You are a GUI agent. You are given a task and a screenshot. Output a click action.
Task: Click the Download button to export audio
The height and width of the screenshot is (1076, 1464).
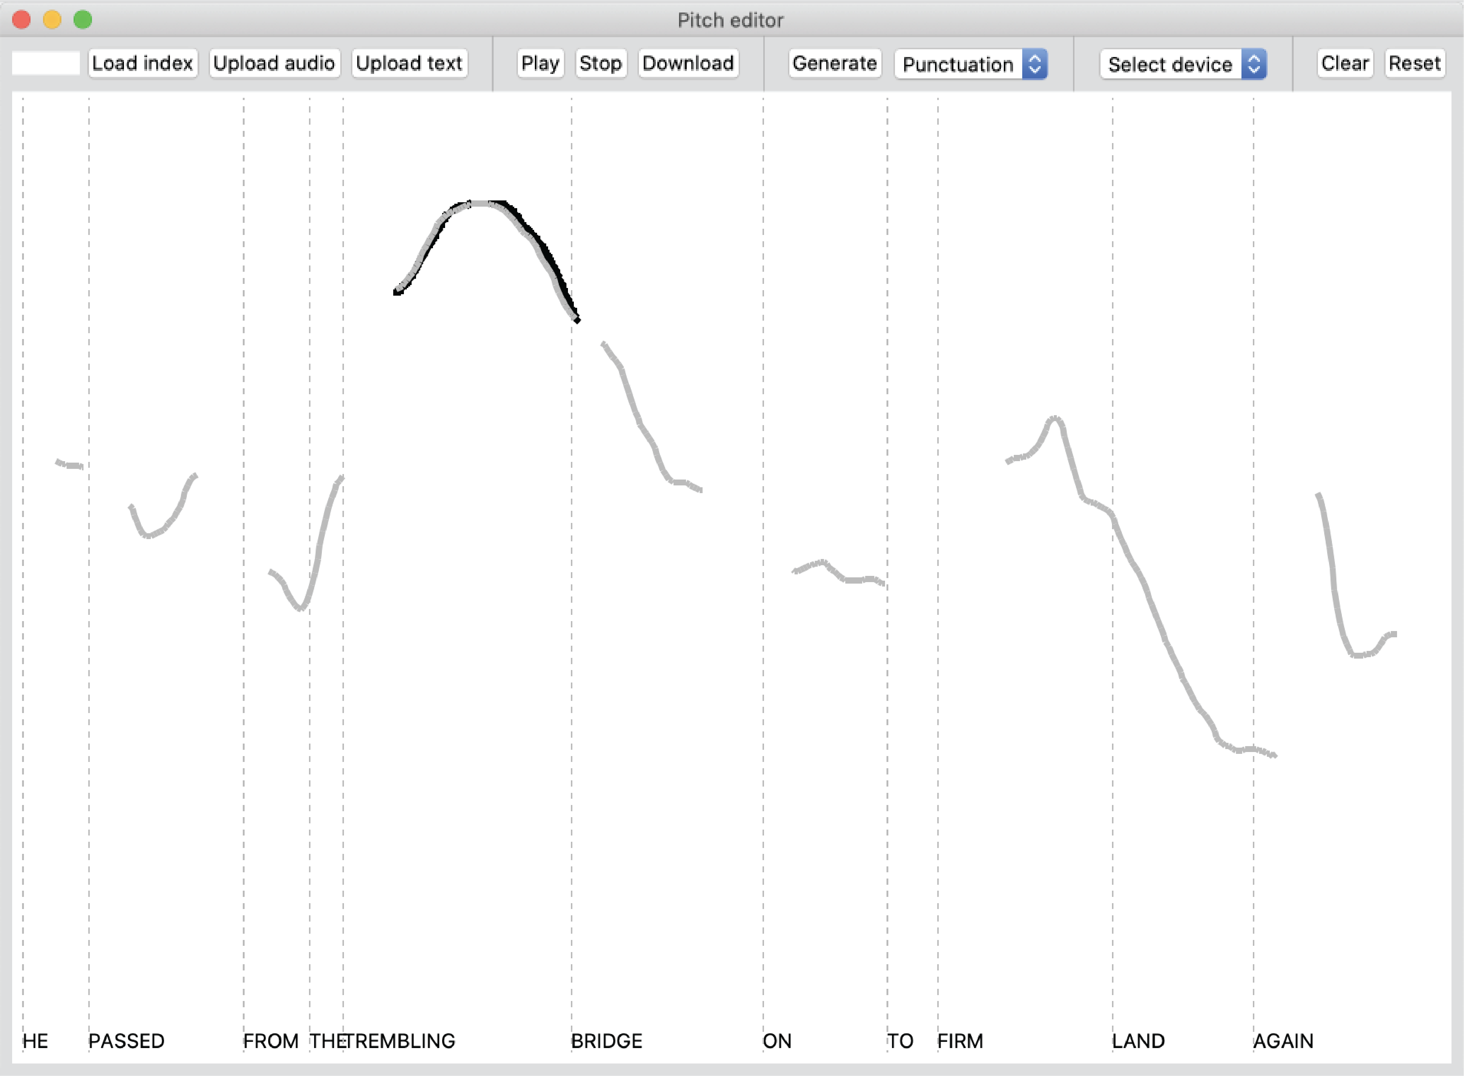[x=687, y=63]
